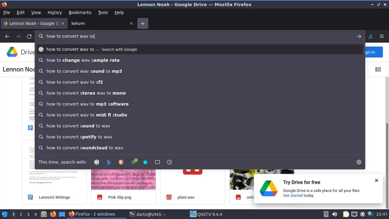Choose suggestion 'how to convert wav to mp3 software'
The width and height of the screenshot is (389, 219).
point(200,104)
